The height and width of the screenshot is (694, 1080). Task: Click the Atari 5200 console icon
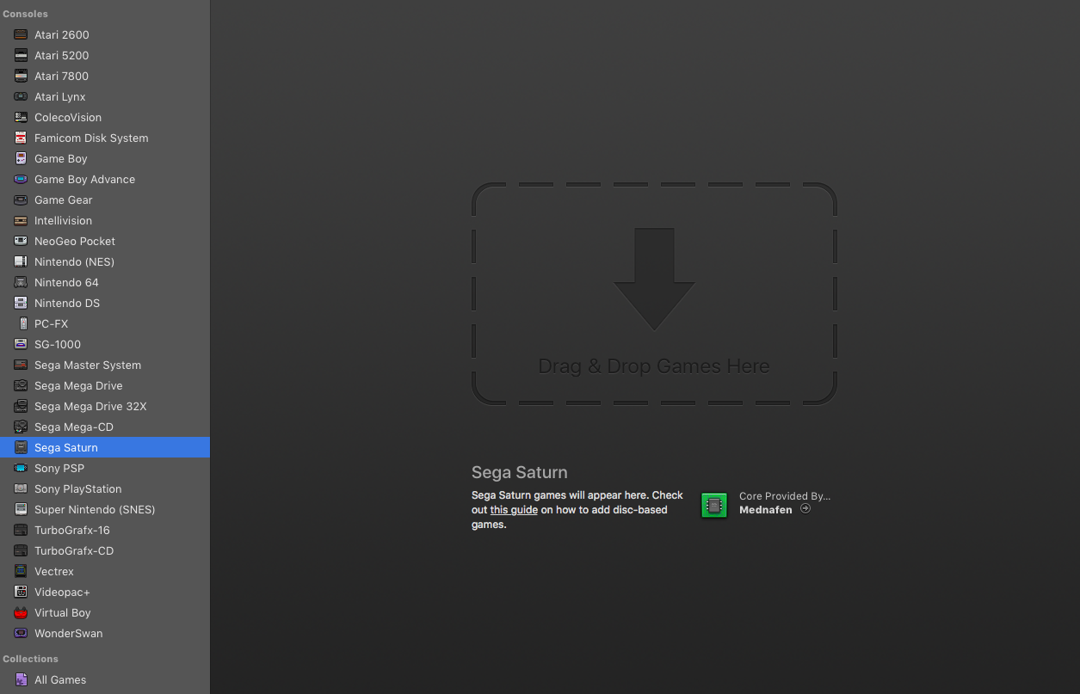click(x=21, y=55)
